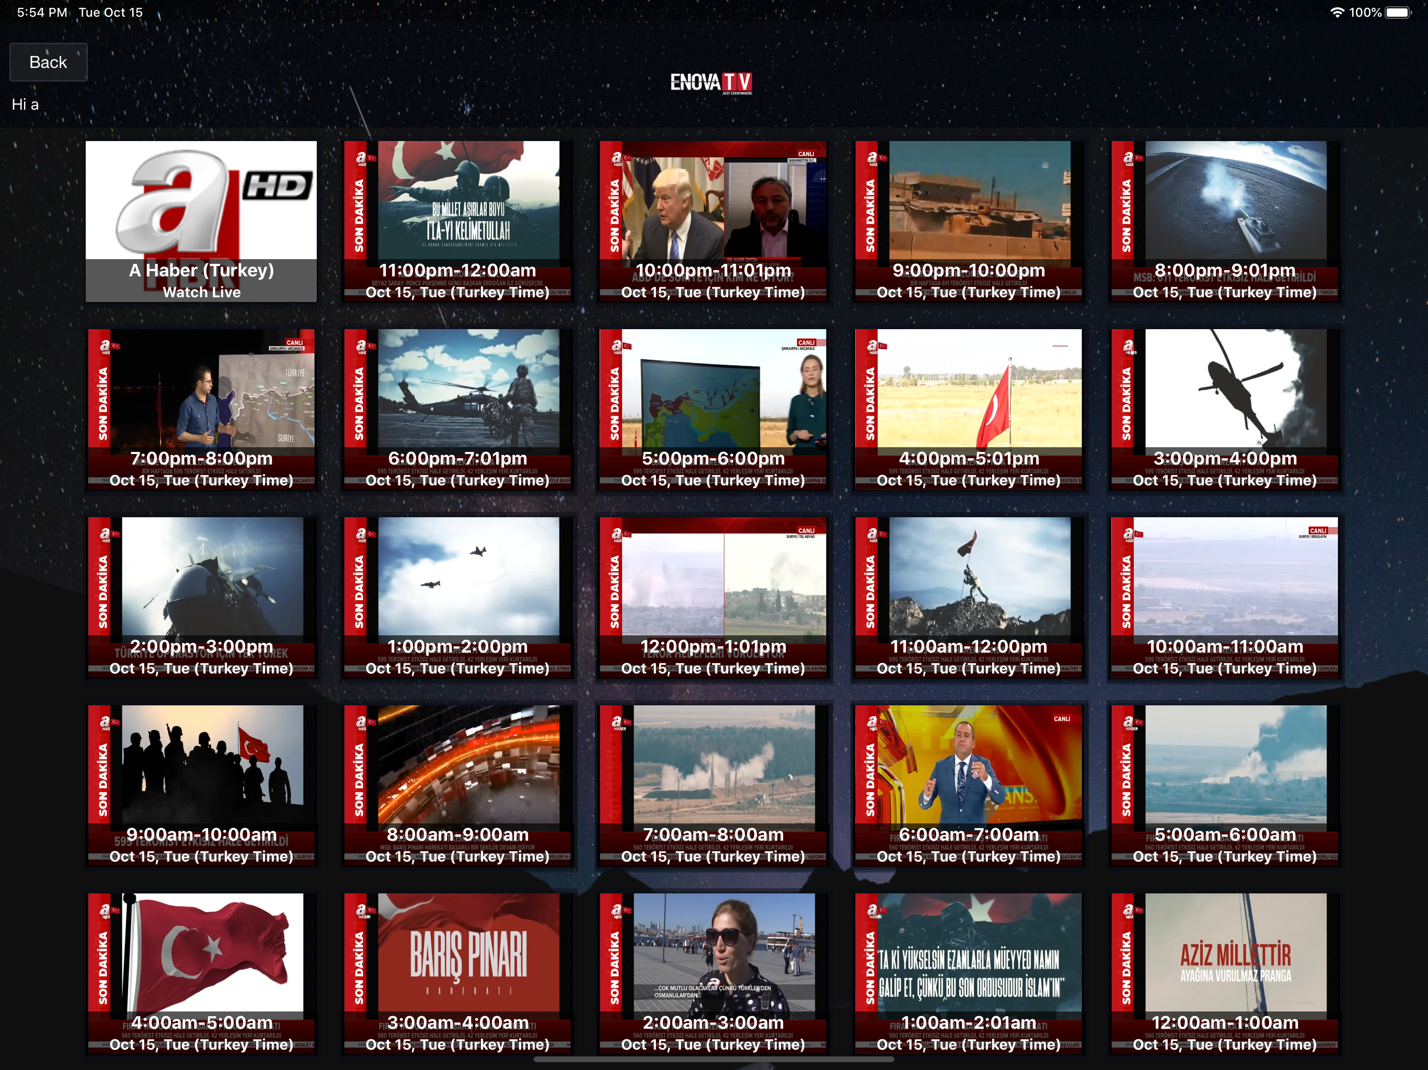Tap the battery status icon
The height and width of the screenshot is (1070, 1428).
coord(1398,12)
